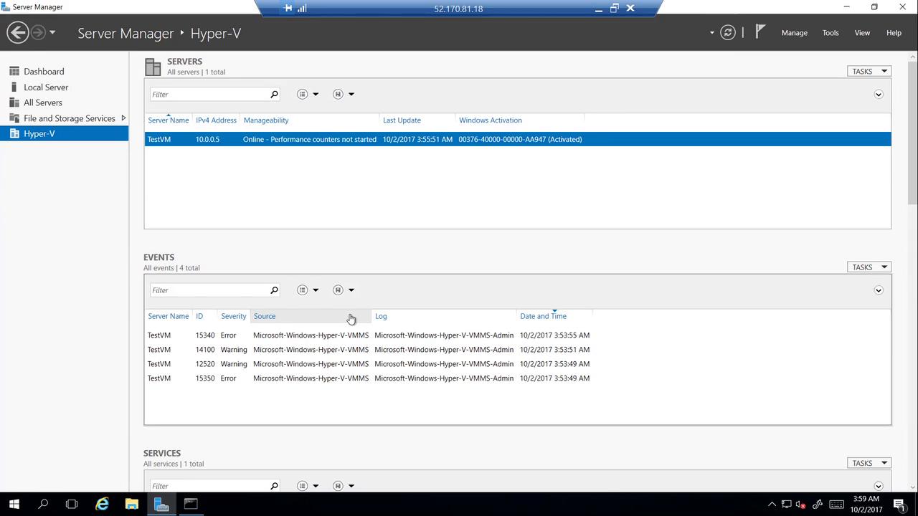Select Dashboard in the sidebar
Screen dimensions: 918x516
pyautogui.click(x=44, y=72)
